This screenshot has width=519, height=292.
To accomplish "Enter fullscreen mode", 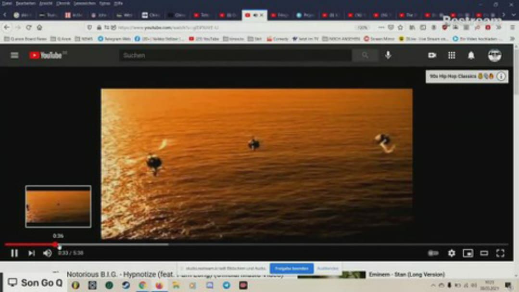I will point(500,253).
